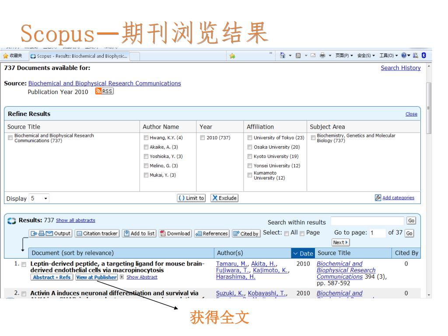Click the Limit to button
This screenshot has height=336, width=448.
(x=191, y=198)
